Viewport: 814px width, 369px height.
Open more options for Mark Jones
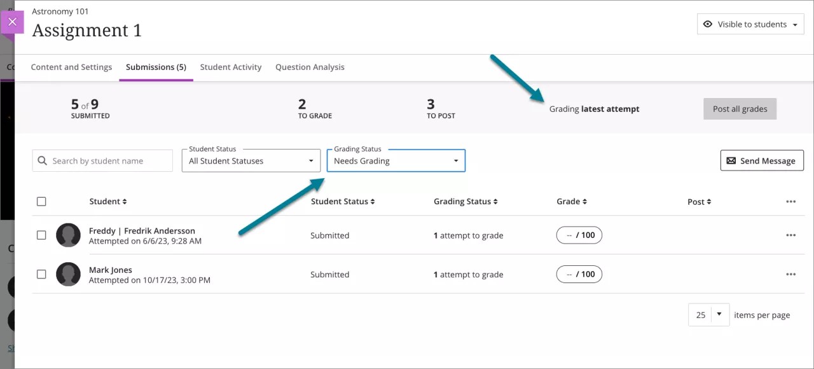(790, 275)
